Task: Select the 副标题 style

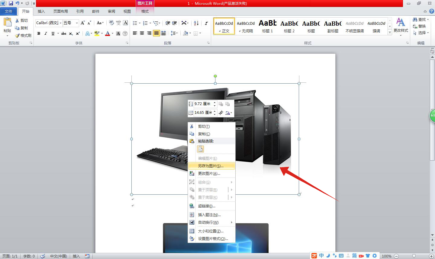Action: click(x=333, y=26)
